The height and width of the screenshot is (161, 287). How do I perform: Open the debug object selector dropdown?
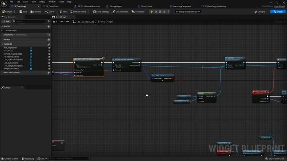pos(187,12)
